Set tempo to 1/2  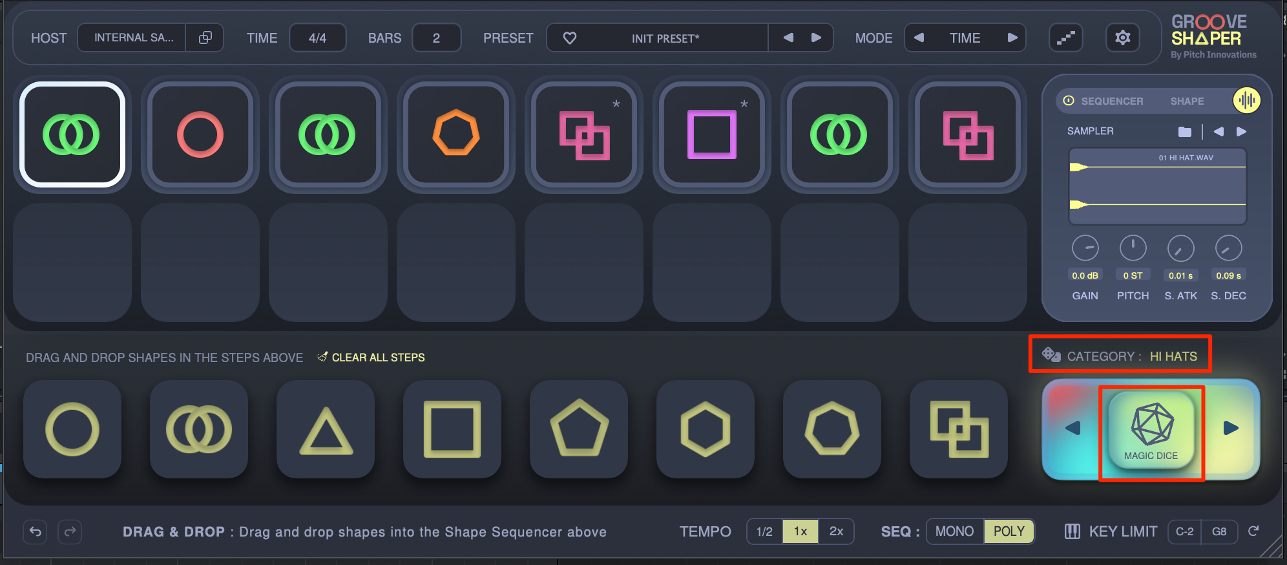764,531
